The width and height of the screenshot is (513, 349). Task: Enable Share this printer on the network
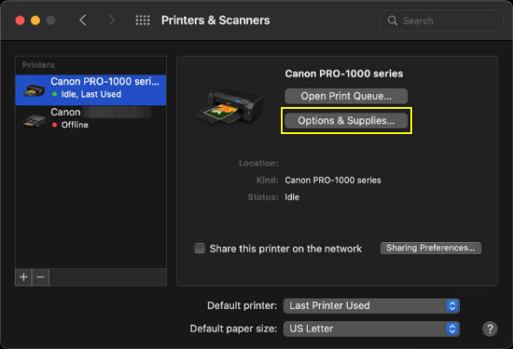click(200, 249)
